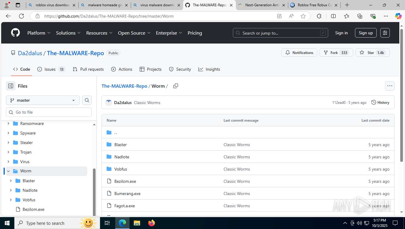
Task: Click the Go to file input
Action: click(49, 112)
